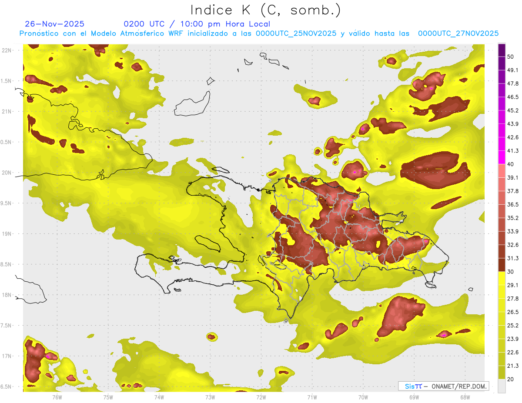Click the '0200 UTC / 10:00 pm Hora Local' time label
The image size is (522, 403).
click(197, 24)
